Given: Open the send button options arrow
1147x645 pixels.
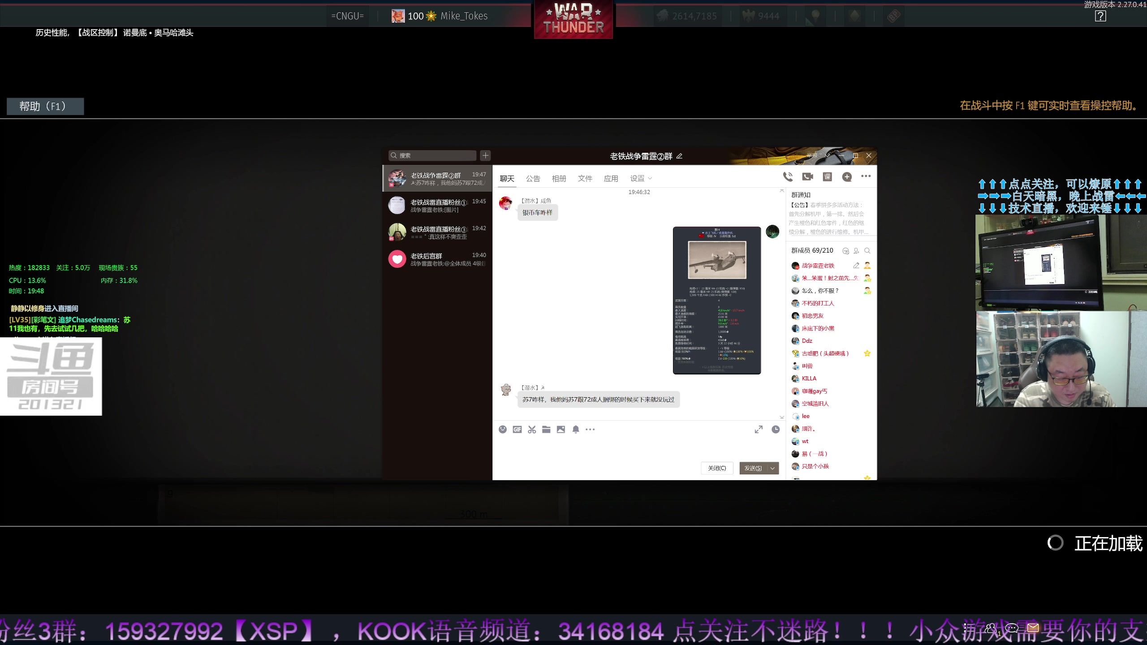Looking at the screenshot, I should 772,468.
